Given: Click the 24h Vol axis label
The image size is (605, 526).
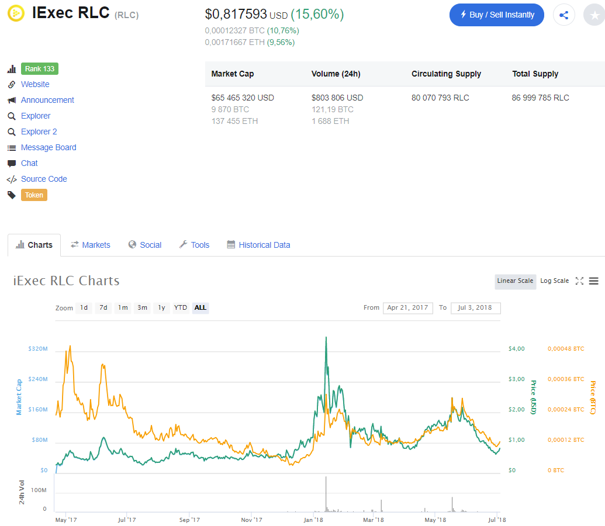Looking at the screenshot, I should (22, 493).
